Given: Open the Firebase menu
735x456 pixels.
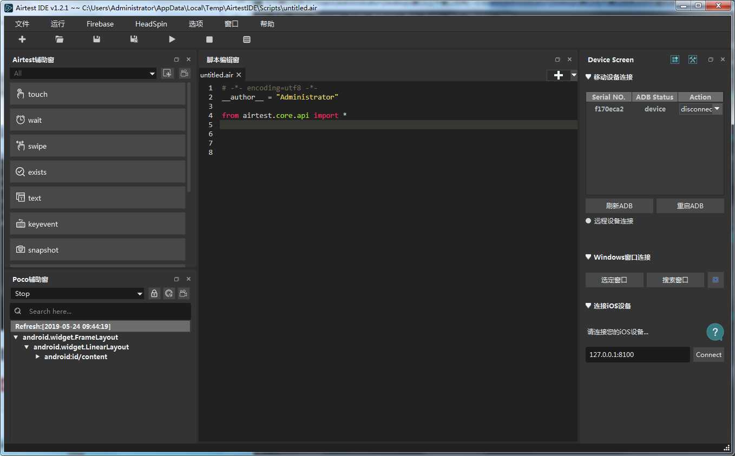Looking at the screenshot, I should [100, 24].
